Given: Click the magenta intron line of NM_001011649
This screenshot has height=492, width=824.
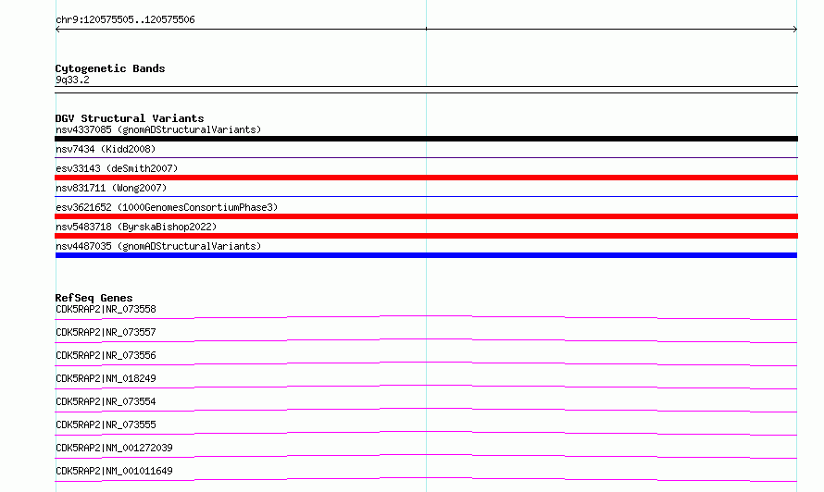Looking at the screenshot, I should 426,478.
